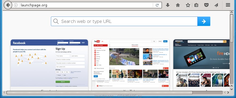This screenshot has height=98, width=236.
Task: Click the vertical scrollbar down arrow
Action: click(x=232, y=89)
